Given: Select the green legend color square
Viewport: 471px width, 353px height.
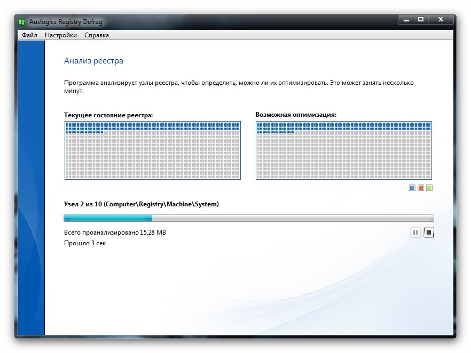Looking at the screenshot, I should point(429,188).
